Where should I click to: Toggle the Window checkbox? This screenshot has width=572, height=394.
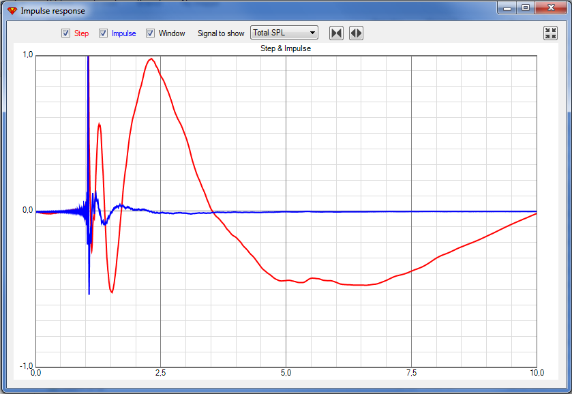point(150,33)
